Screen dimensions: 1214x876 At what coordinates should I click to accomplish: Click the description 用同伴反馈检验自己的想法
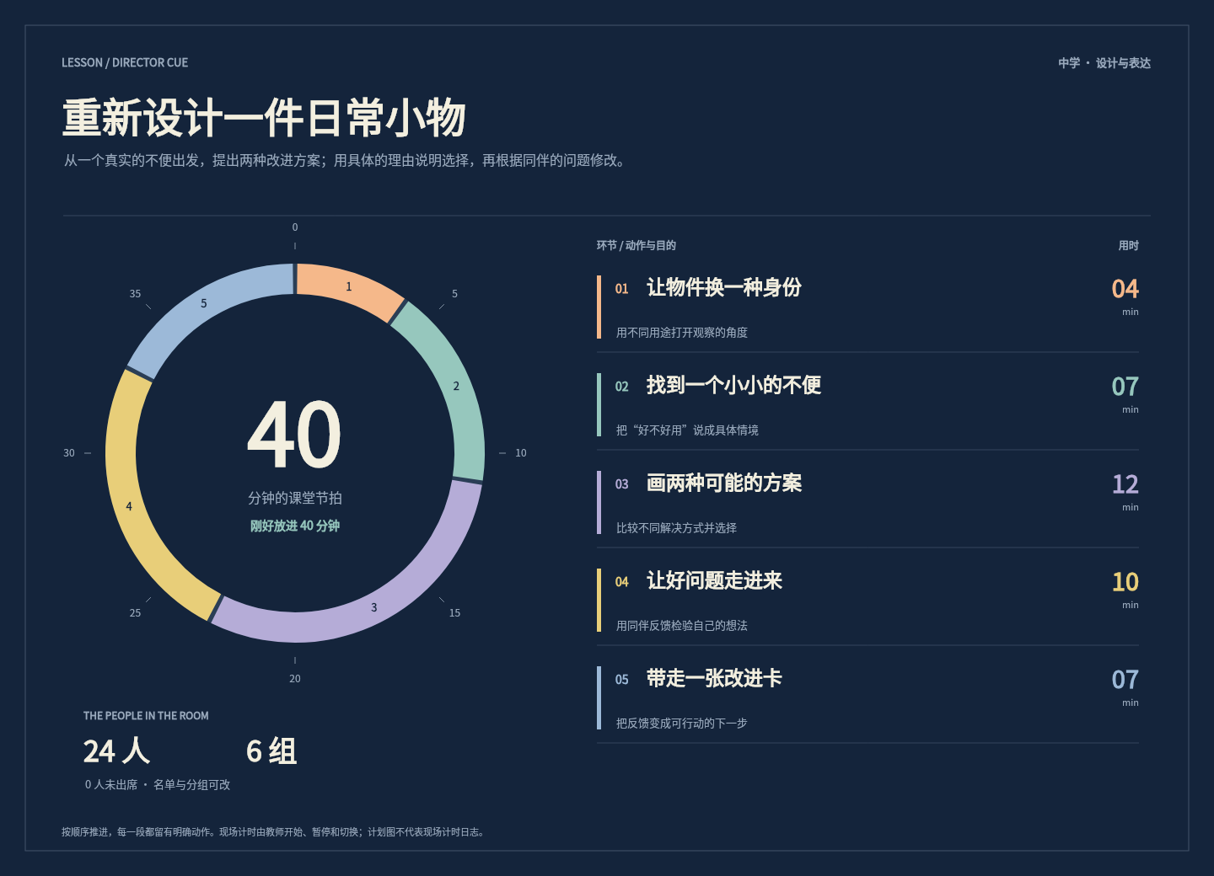click(682, 626)
